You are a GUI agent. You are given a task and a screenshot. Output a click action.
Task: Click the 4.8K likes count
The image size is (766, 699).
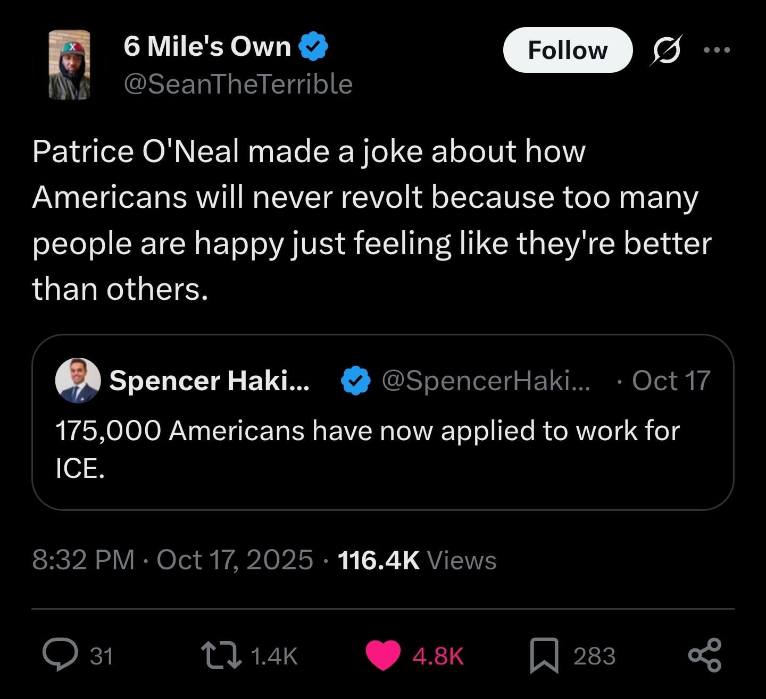(438, 656)
